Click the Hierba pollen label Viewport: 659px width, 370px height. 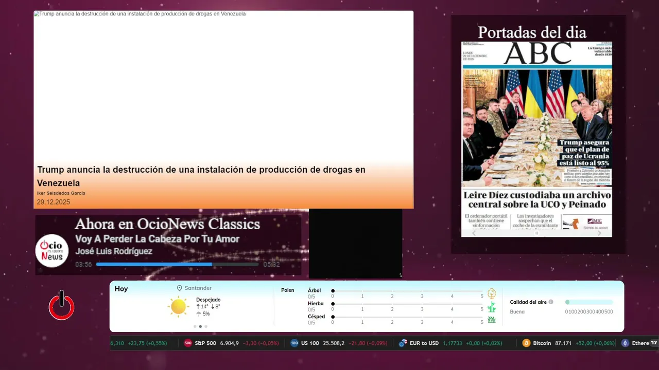click(316, 304)
